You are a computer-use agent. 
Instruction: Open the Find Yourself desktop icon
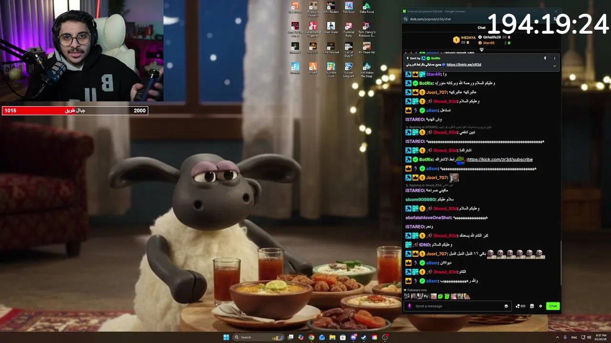pyautogui.click(x=331, y=48)
